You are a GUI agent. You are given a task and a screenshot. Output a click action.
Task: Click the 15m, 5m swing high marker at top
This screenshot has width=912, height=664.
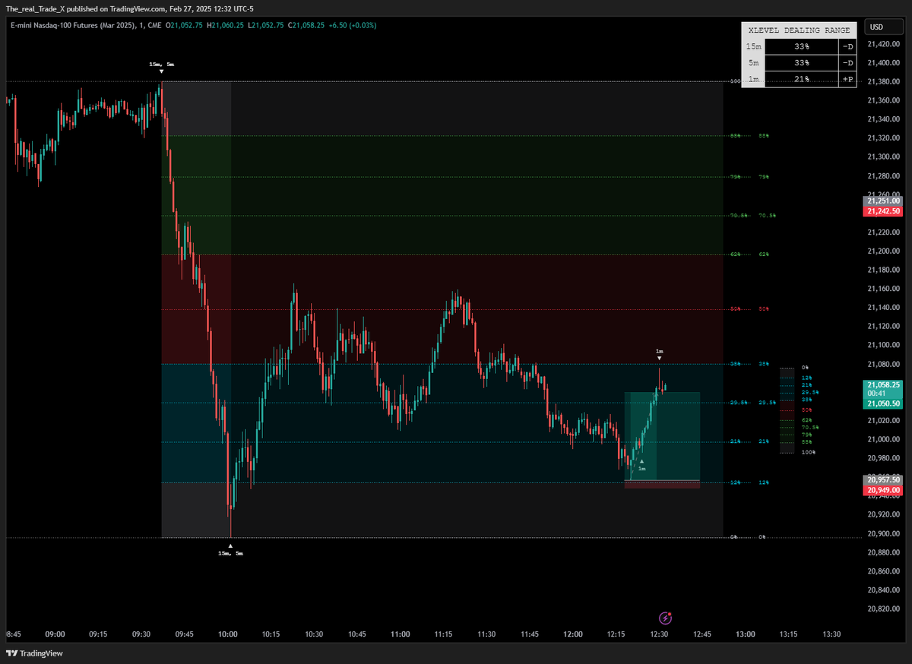click(161, 67)
